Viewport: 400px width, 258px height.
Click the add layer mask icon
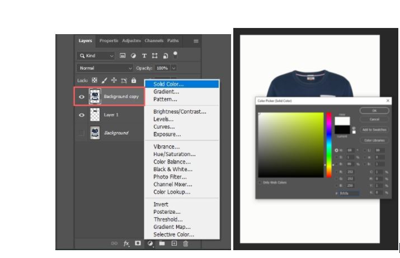[138, 243]
